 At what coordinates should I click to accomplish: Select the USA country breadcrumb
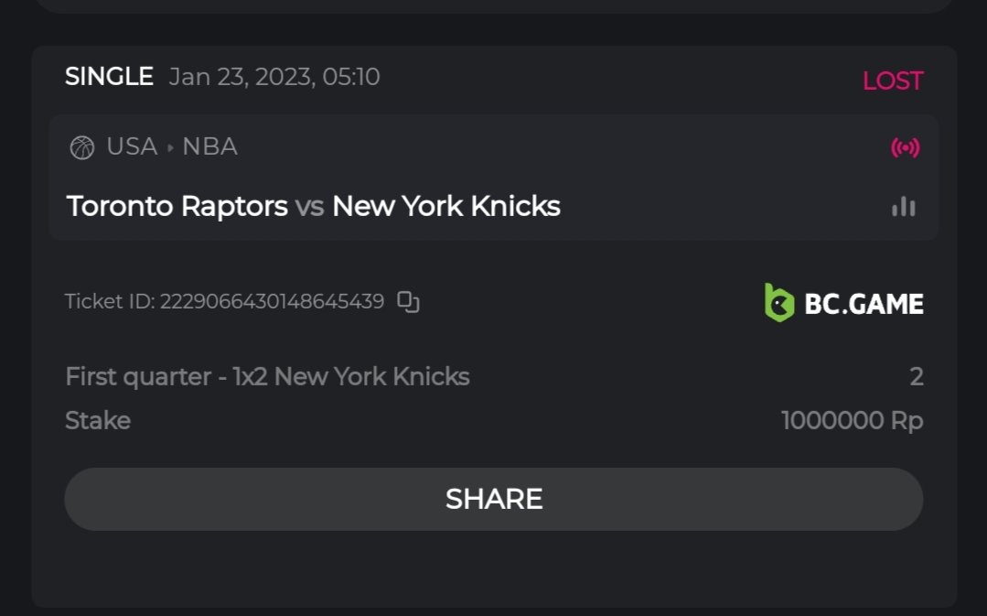[x=132, y=146]
